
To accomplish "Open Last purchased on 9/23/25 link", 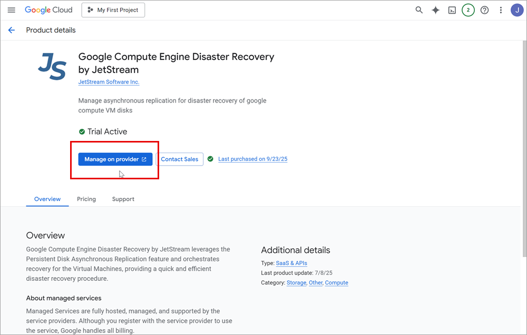I will [x=252, y=159].
